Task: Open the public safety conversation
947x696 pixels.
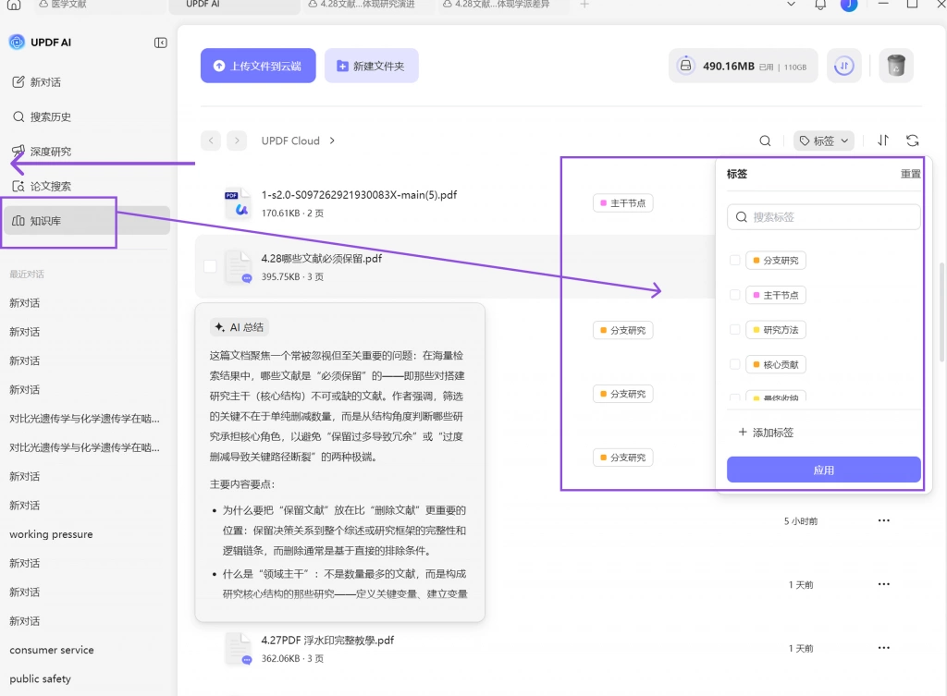Action: (x=41, y=678)
